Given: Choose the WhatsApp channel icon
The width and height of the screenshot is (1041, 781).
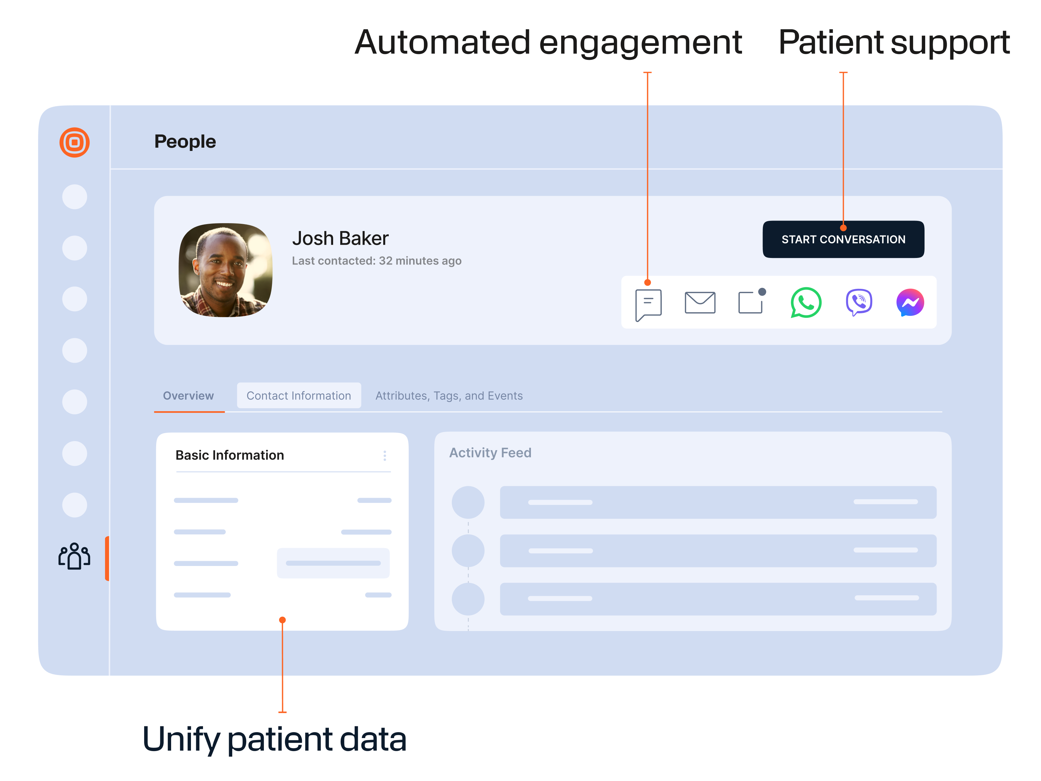Looking at the screenshot, I should pyautogui.click(x=806, y=303).
